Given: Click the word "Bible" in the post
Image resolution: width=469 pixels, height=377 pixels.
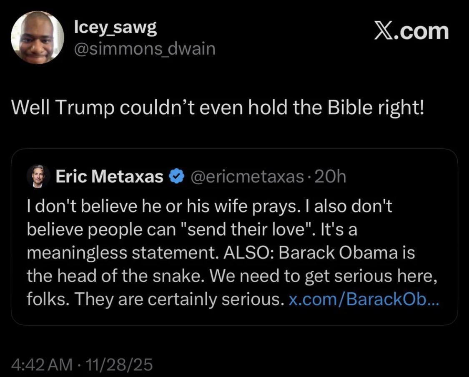Looking at the screenshot, I should coord(348,109).
